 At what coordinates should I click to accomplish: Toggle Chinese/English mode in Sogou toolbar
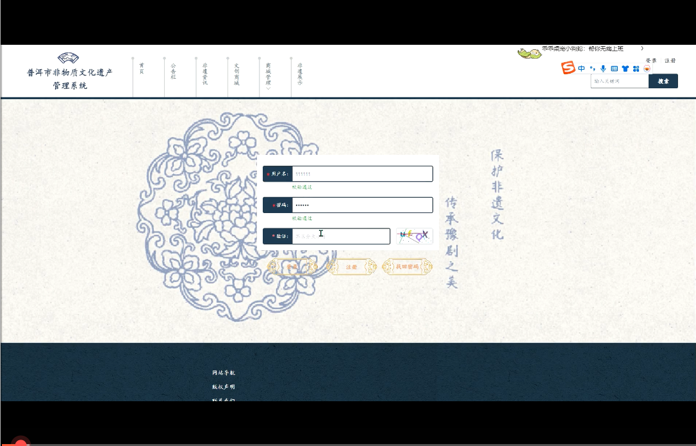click(581, 68)
